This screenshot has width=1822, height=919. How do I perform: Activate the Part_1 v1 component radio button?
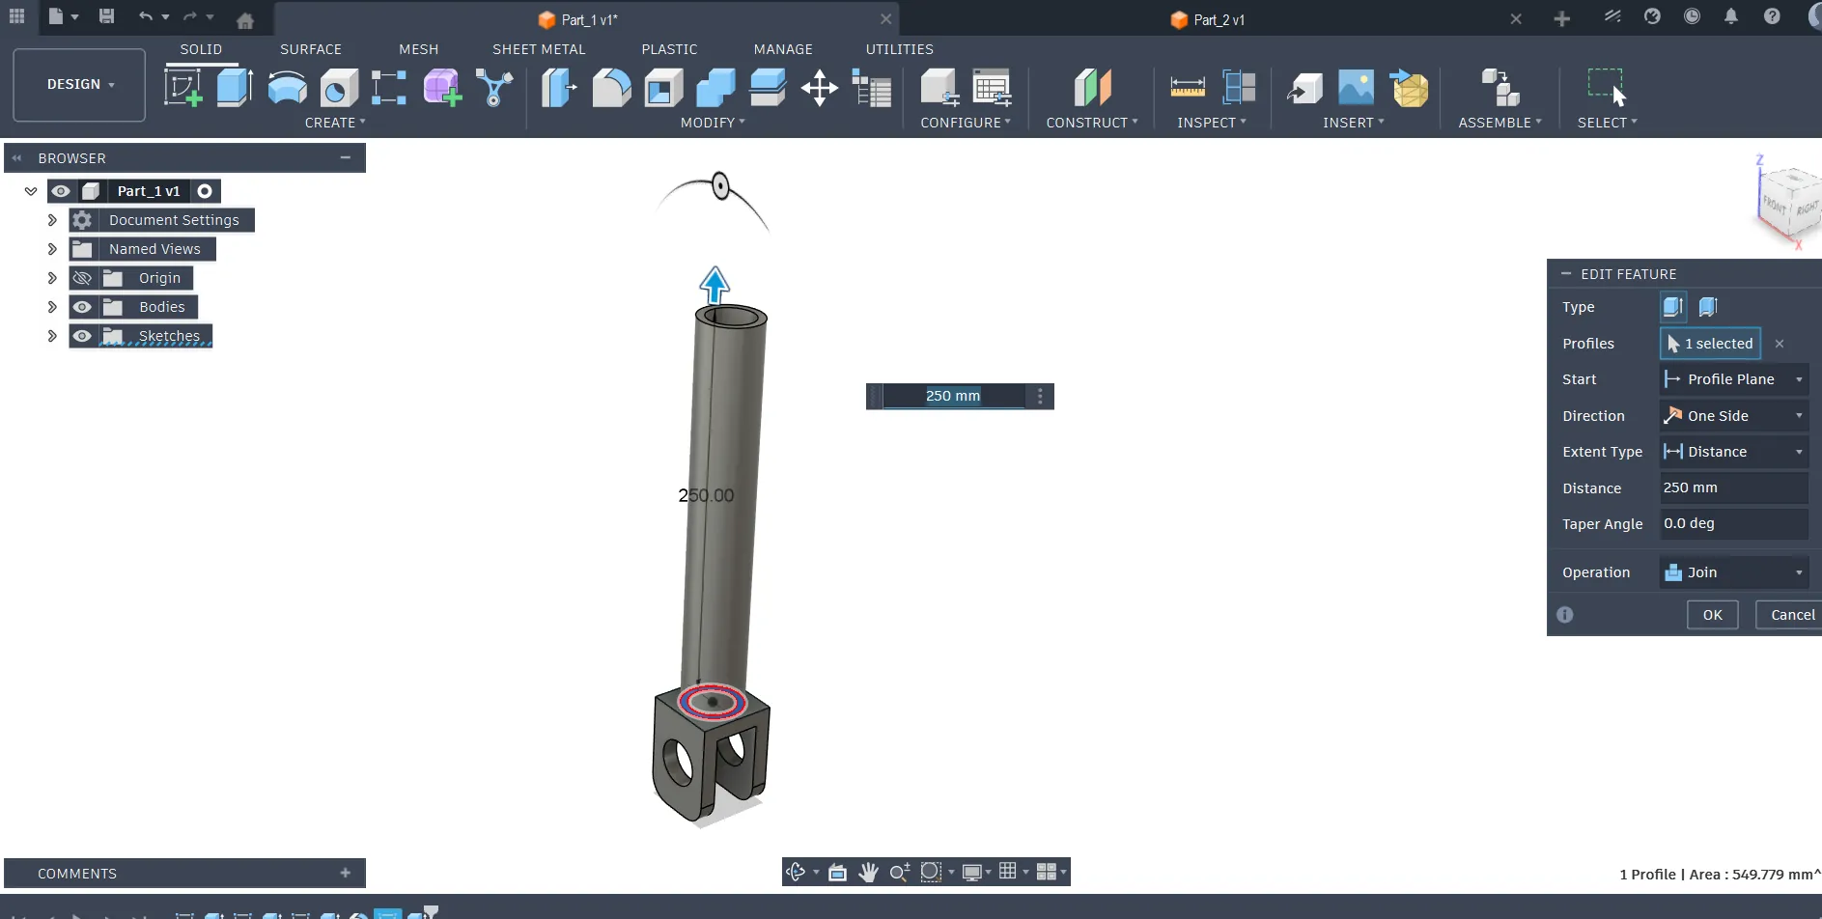click(205, 191)
